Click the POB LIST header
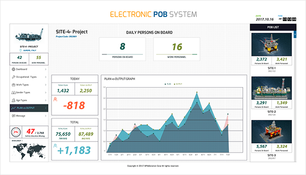306x175 pixels. click(x=273, y=27)
